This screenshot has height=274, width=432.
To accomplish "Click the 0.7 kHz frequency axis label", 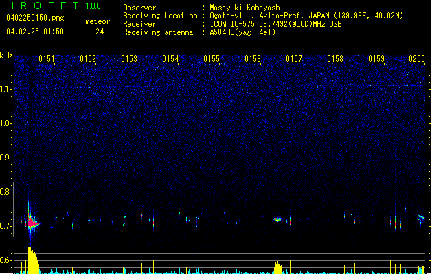I will pyautogui.click(x=5, y=226).
